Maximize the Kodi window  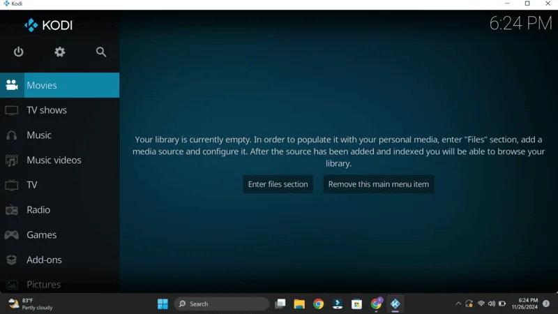pos(527,3)
